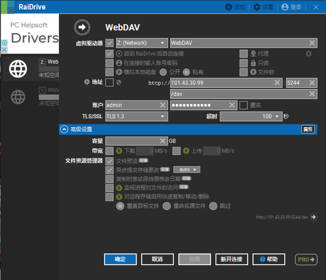Enable the file lock (文件锁) checkbox
Image resolution: width=326 pixels, height=280 pixels.
pos(243,72)
